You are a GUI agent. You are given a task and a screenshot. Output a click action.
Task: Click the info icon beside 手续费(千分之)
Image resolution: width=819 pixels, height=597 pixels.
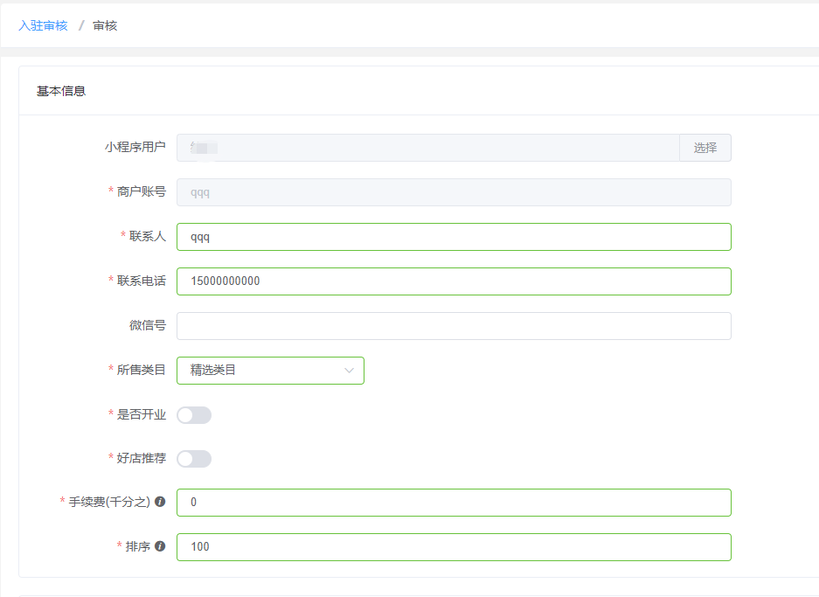pyautogui.click(x=160, y=503)
